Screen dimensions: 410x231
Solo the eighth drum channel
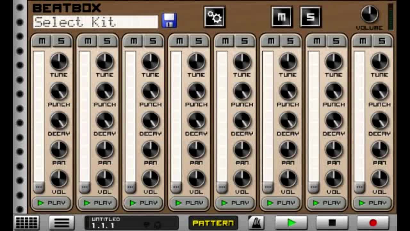click(382, 41)
